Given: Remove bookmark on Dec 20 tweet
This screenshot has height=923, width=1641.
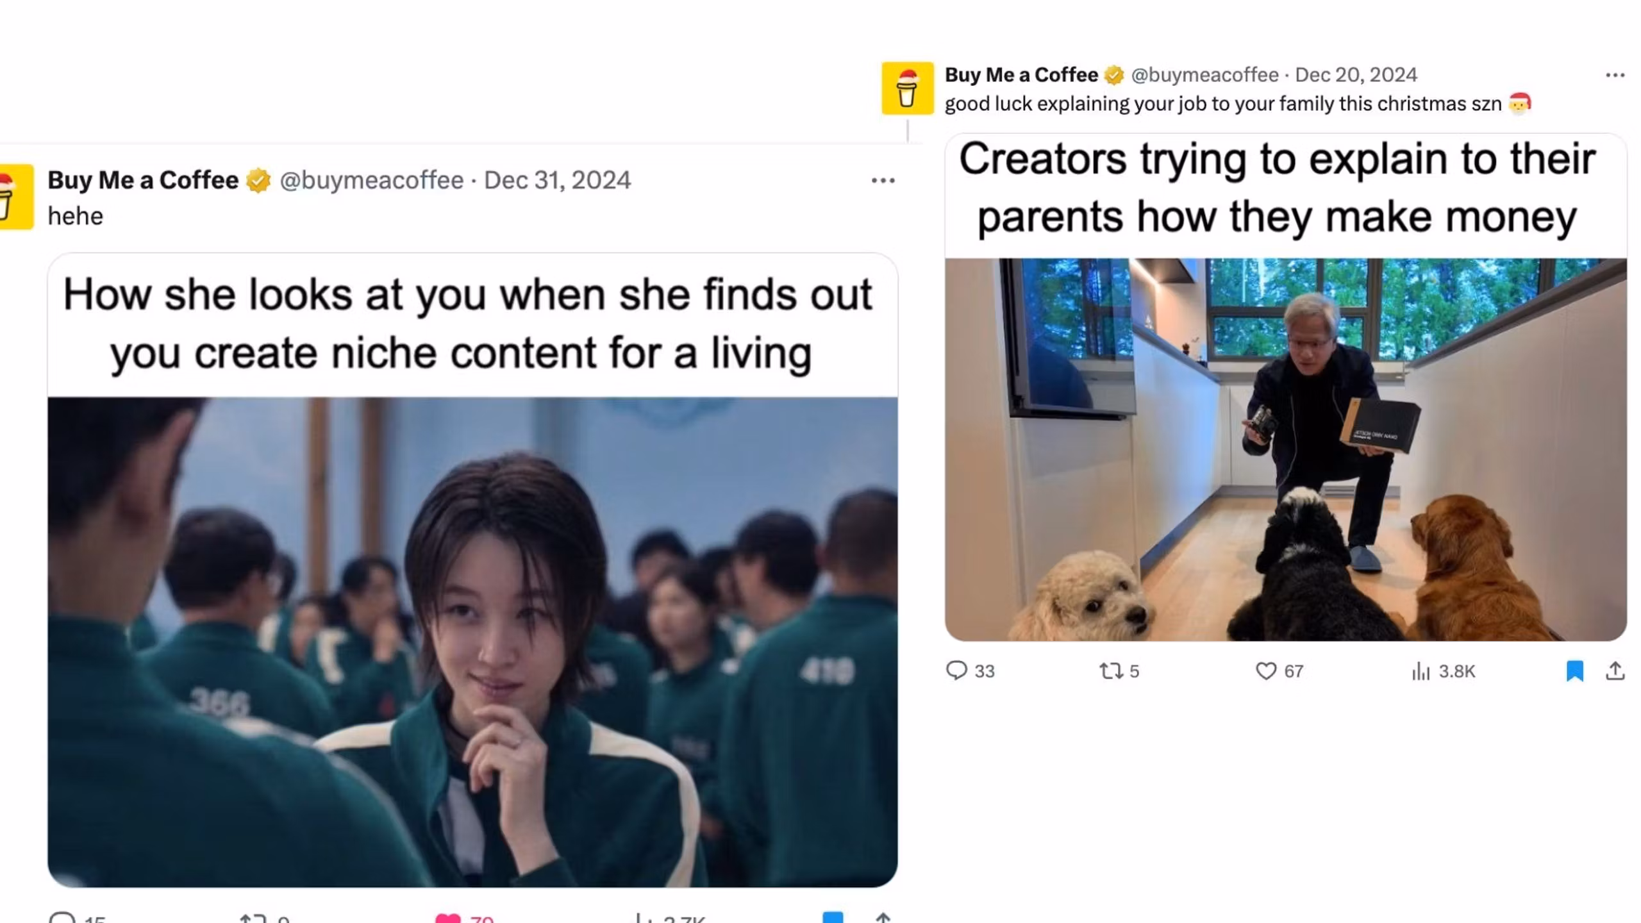Looking at the screenshot, I should 1575,671.
